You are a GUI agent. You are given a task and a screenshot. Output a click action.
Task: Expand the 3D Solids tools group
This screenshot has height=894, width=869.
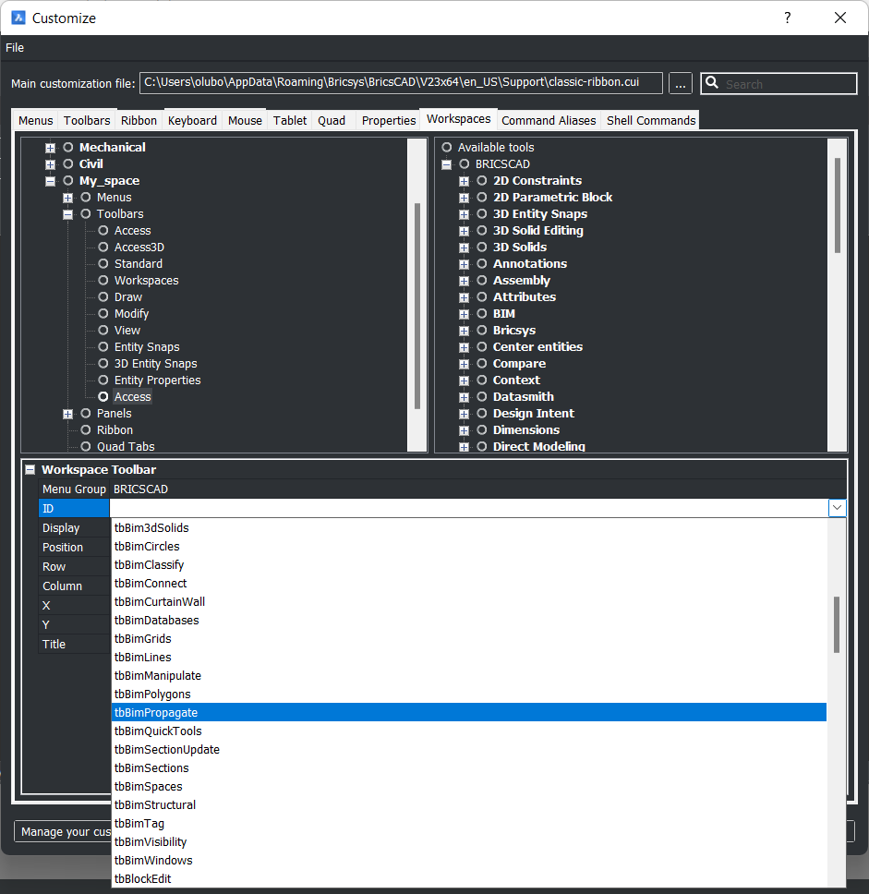[x=464, y=248]
